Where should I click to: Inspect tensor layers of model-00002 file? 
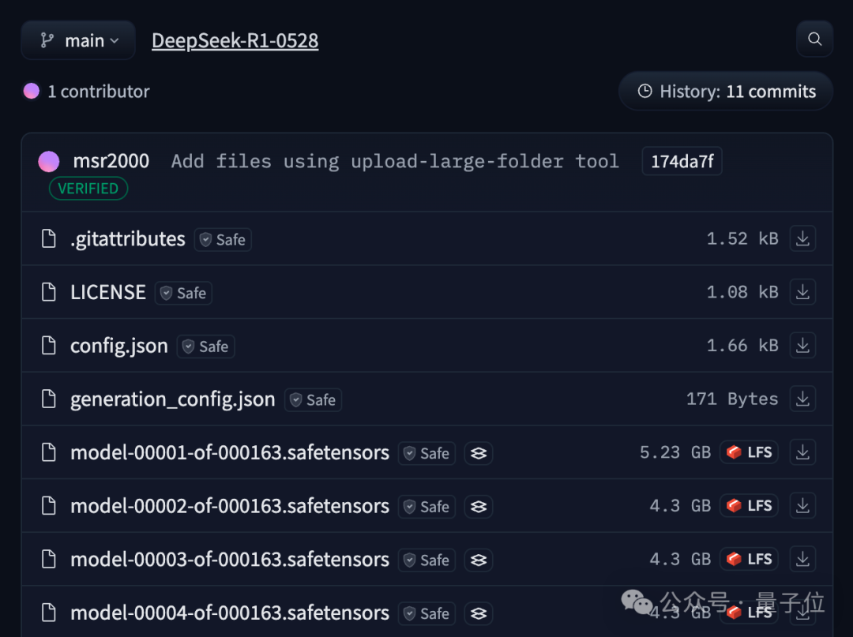pos(479,507)
